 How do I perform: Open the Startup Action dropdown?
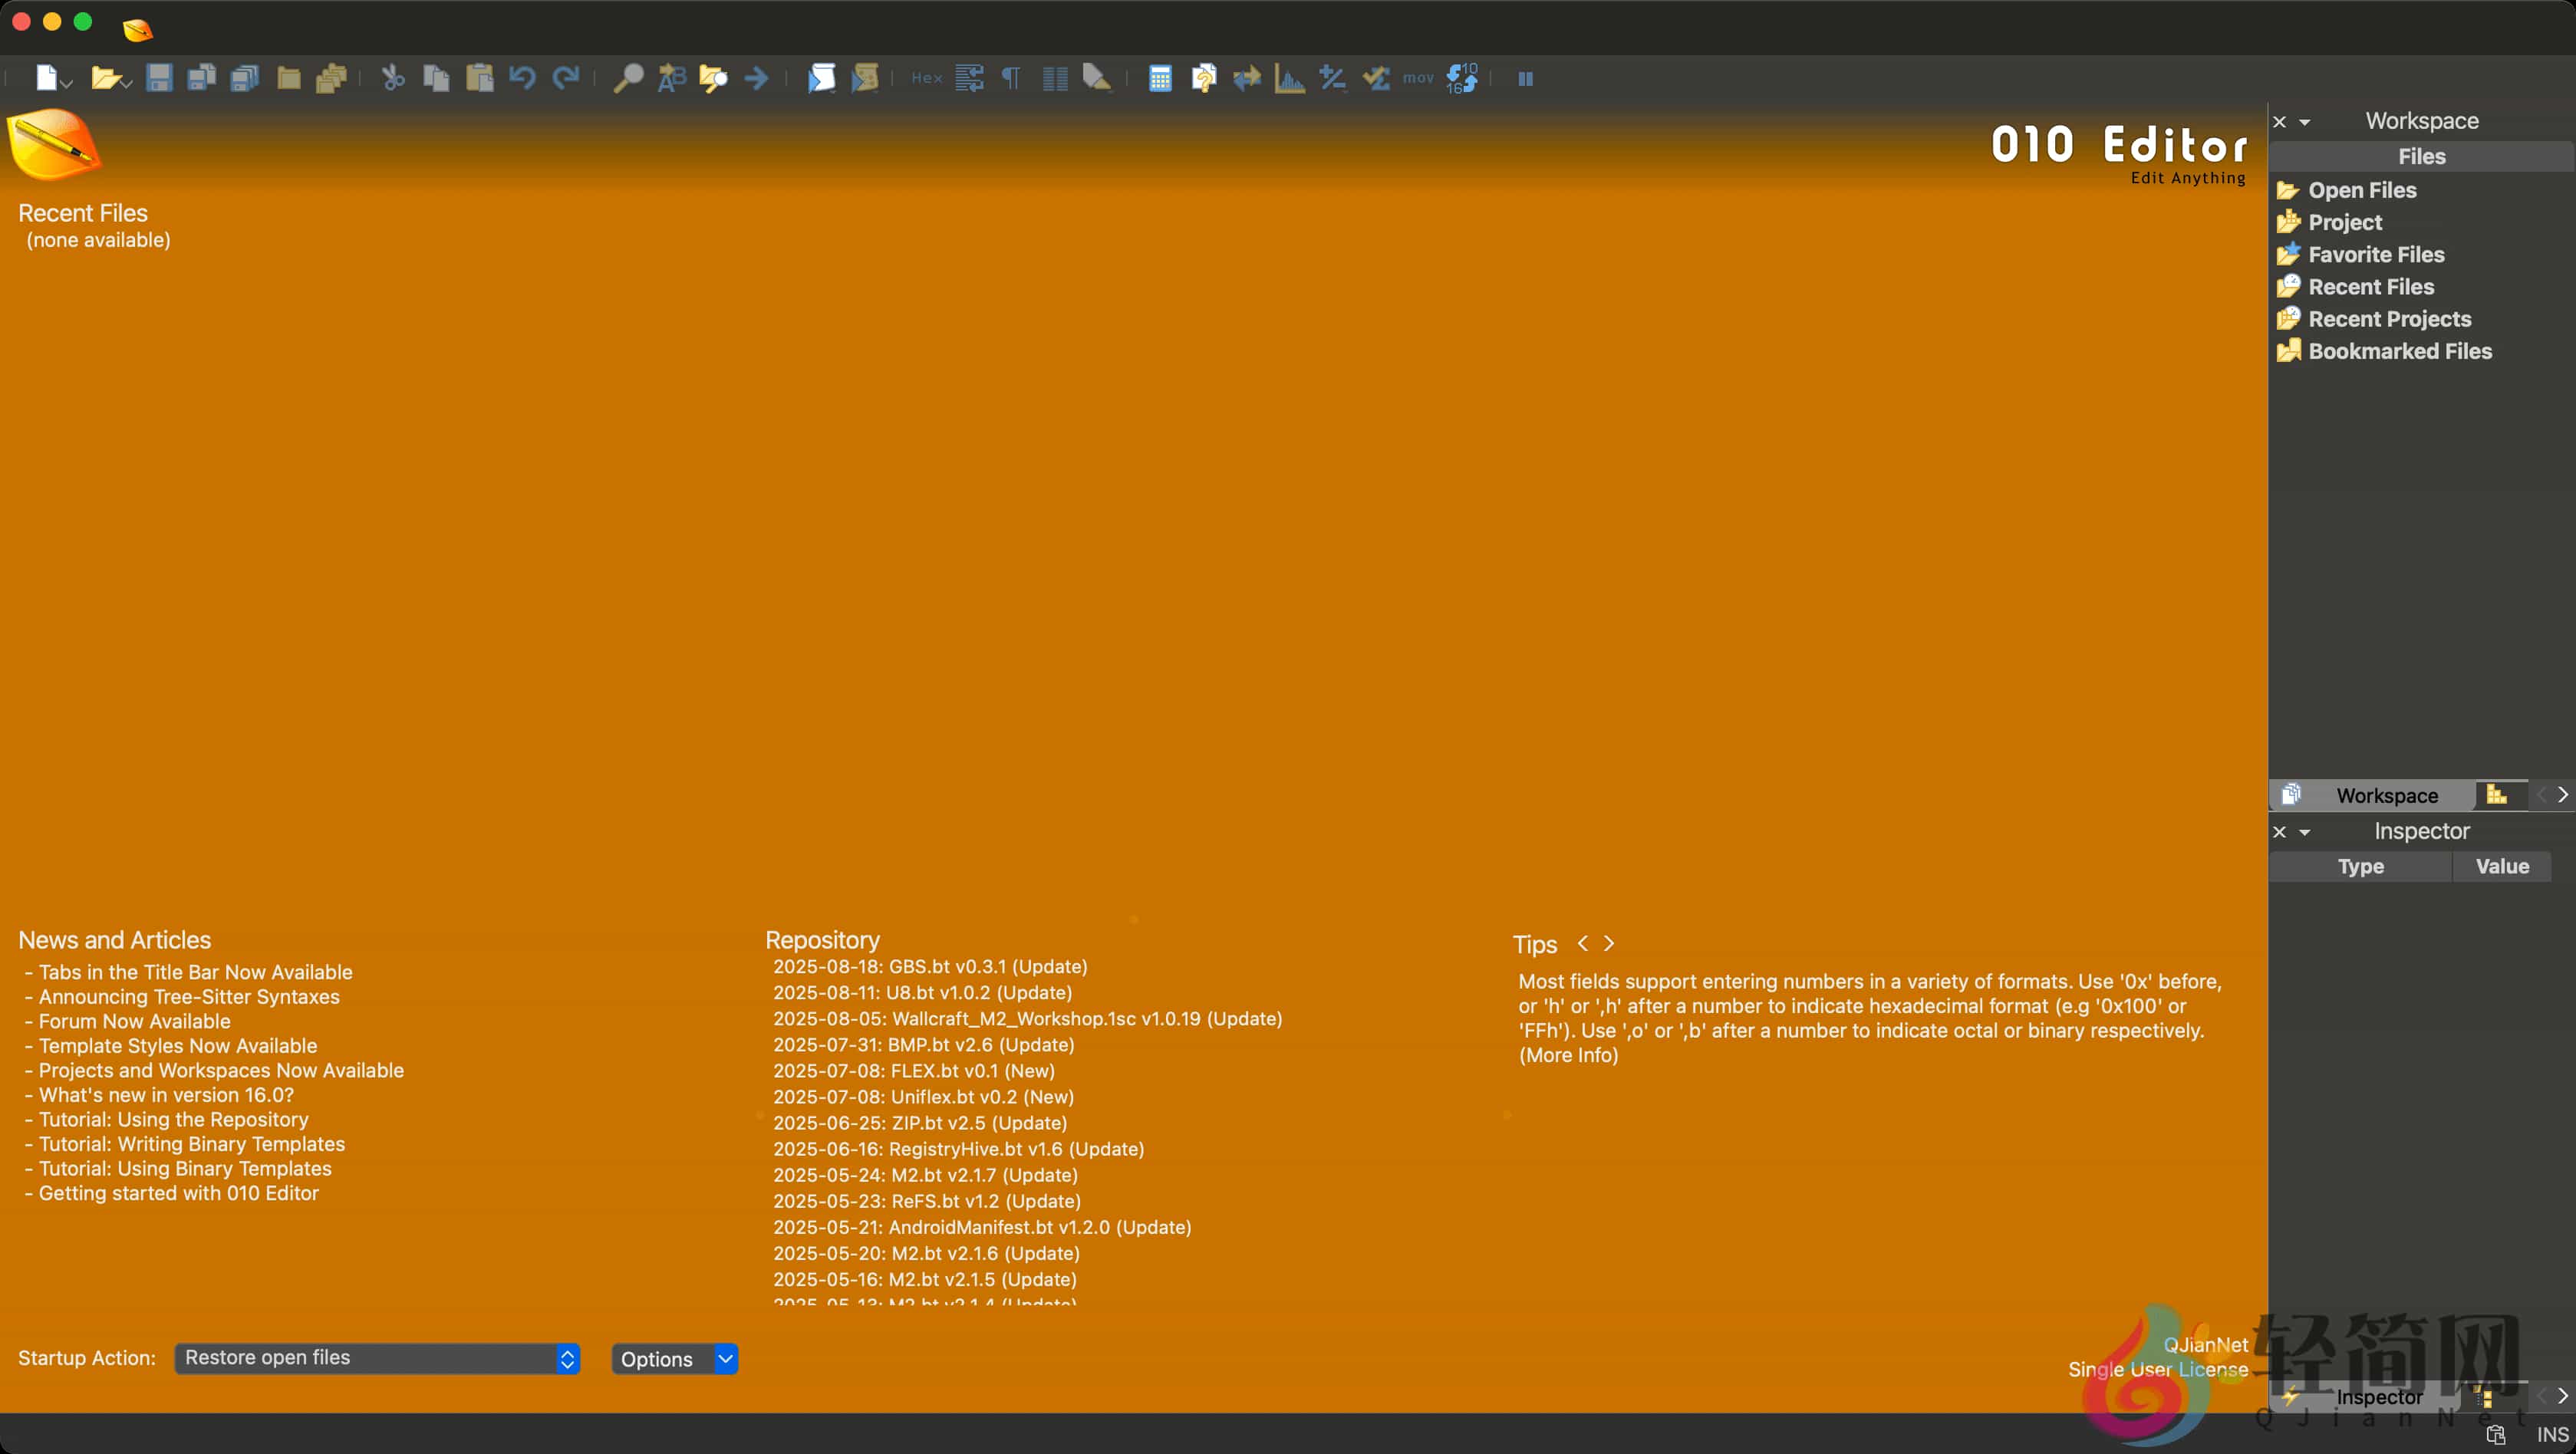click(377, 1358)
